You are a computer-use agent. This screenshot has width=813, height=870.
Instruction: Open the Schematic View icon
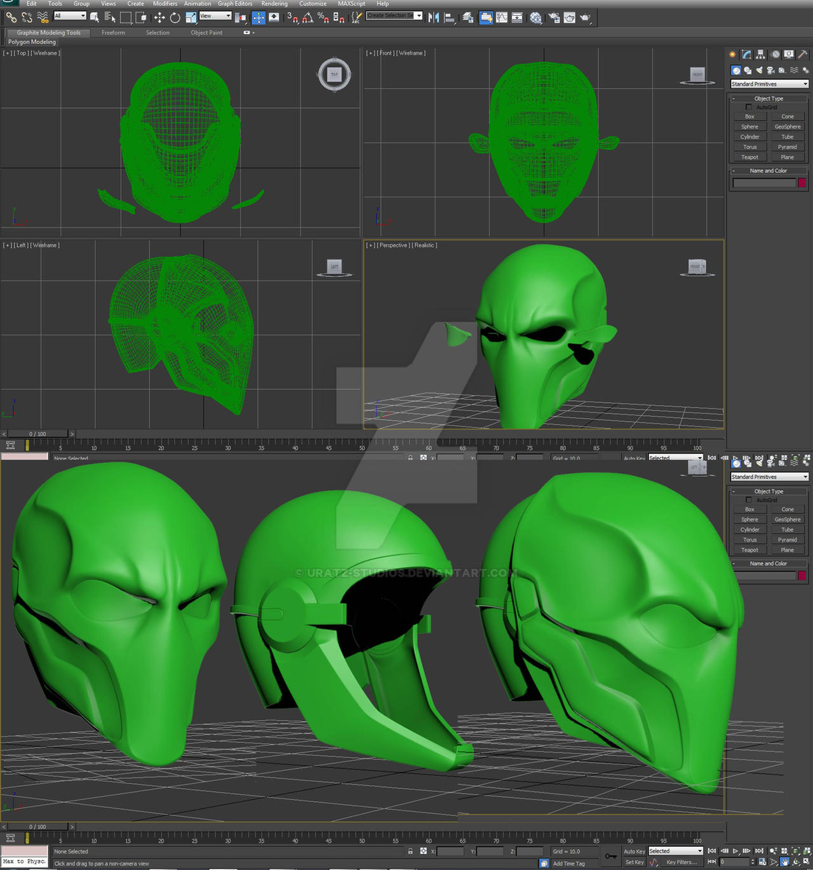click(517, 17)
